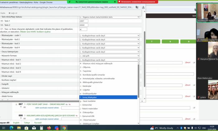
Task: Expand the Tarix növü/Nəşr statusu dropdown
Action: (x=109, y=17)
